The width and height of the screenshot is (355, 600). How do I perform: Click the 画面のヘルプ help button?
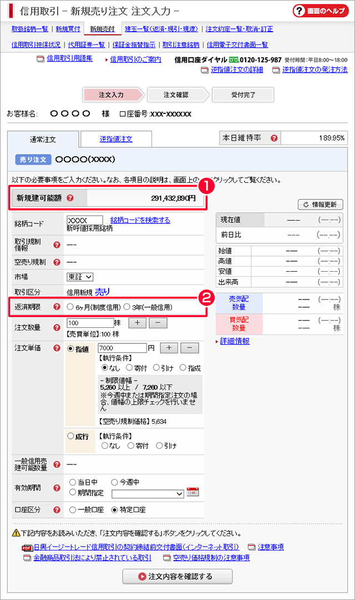320,11
